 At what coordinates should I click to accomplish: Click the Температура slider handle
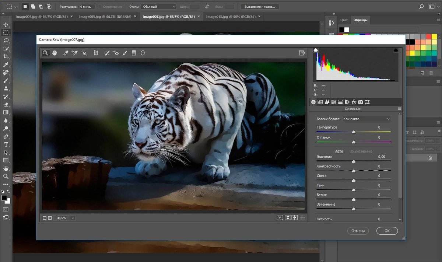point(354,132)
